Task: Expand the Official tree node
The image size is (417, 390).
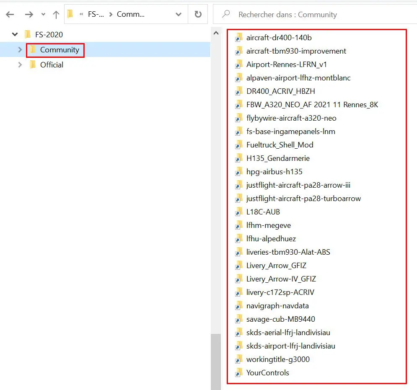Action: click(x=20, y=65)
